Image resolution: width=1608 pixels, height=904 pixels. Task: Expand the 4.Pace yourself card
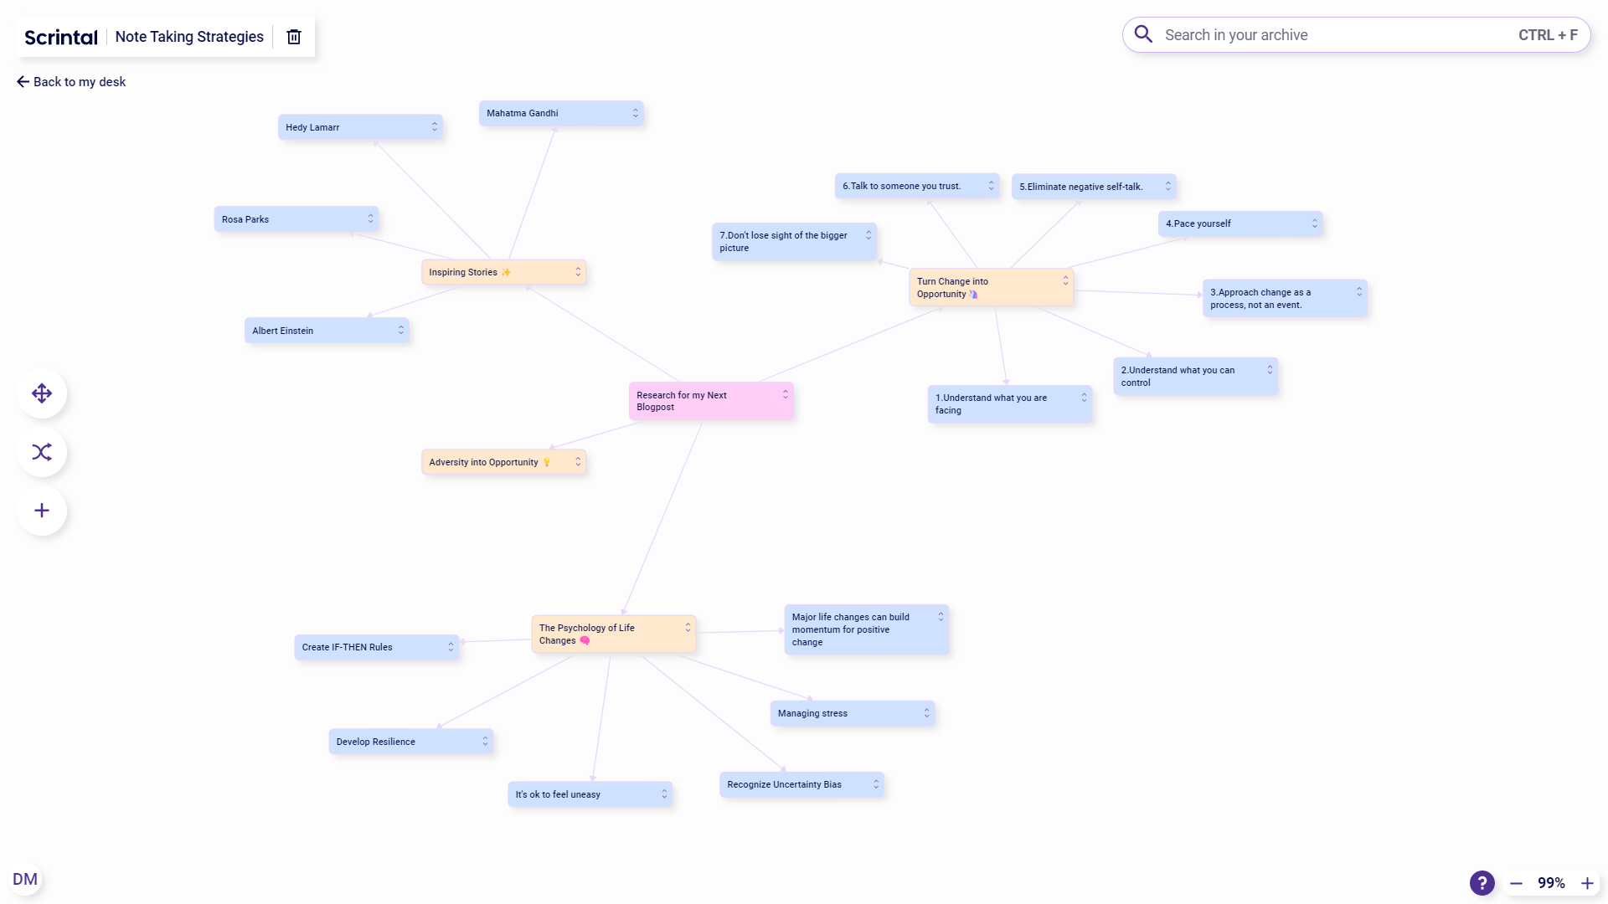click(1315, 223)
